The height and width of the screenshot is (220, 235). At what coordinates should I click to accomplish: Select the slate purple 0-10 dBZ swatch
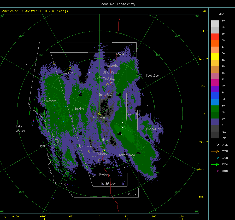pyautogui.click(x=215, y=122)
